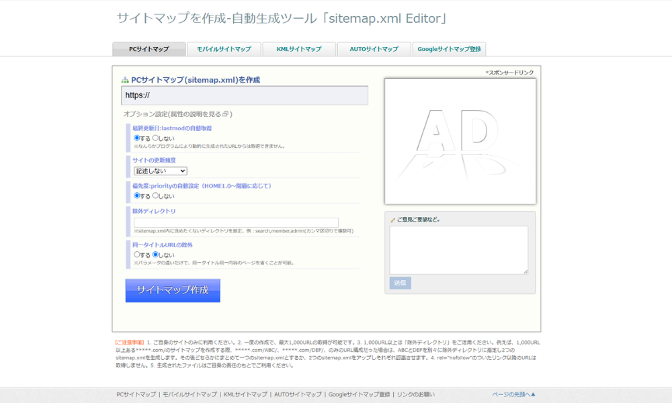This screenshot has width=672, height=403.
Task: Select する for same-title URL exclusion
Action: click(x=137, y=255)
